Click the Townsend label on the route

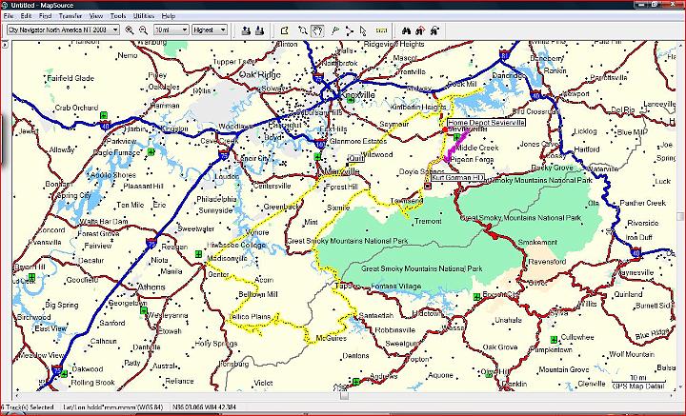[407, 201]
